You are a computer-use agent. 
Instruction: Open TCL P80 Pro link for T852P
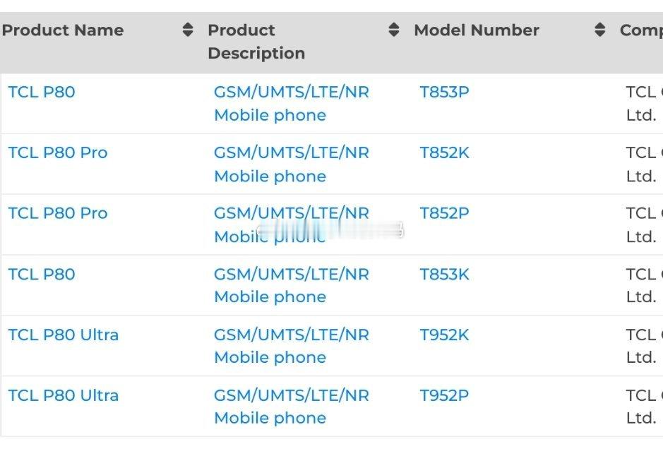coord(58,213)
